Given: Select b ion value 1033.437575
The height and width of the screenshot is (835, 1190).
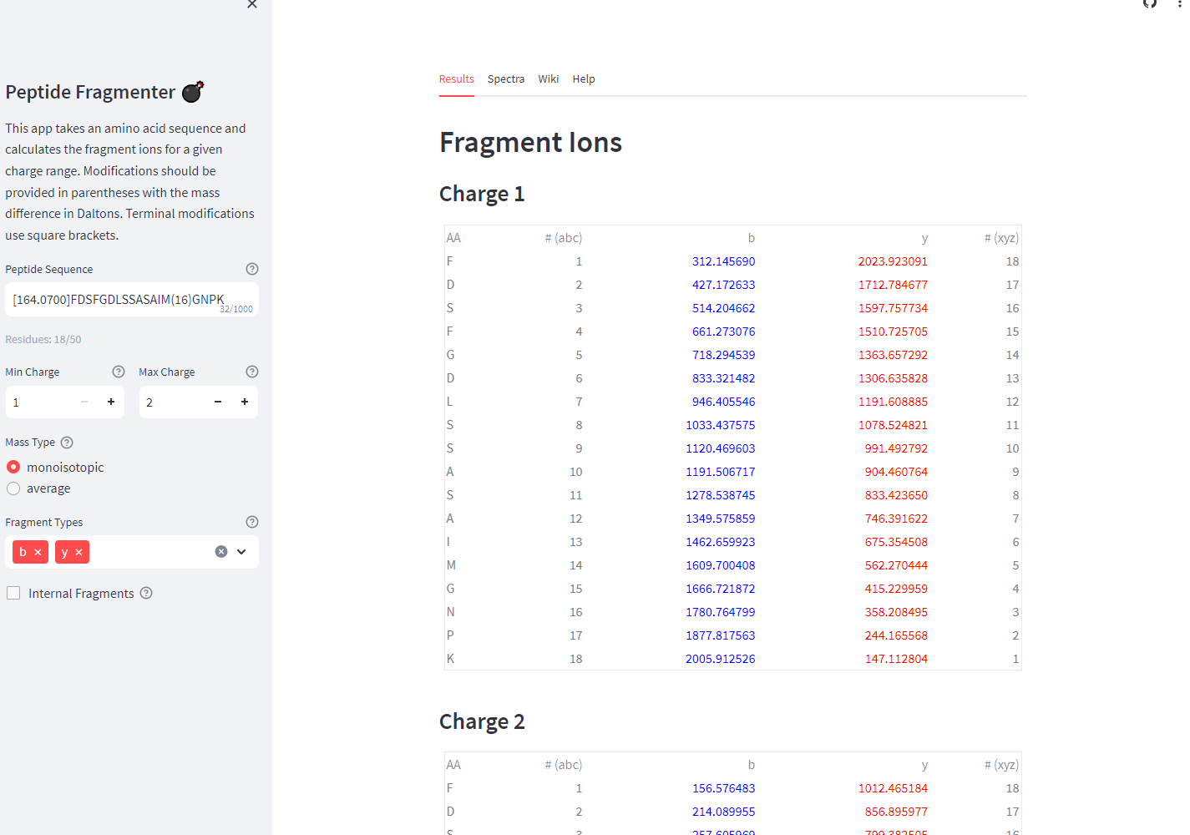Looking at the screenshot, I should coord(721,425).
